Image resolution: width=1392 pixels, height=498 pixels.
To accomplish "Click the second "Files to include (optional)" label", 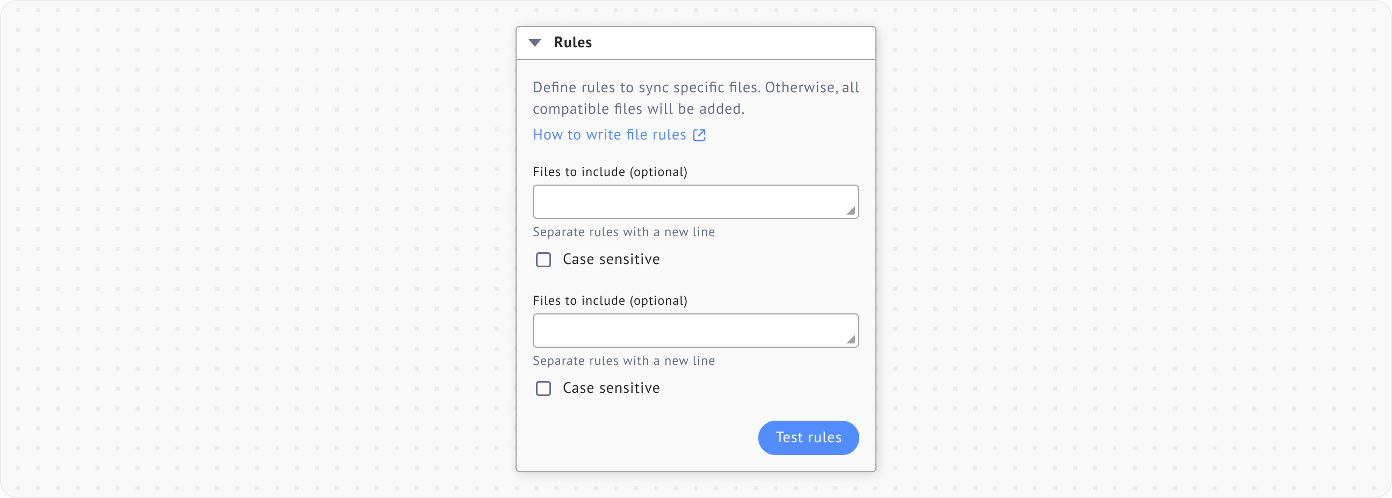I will [x=610, y=301].
